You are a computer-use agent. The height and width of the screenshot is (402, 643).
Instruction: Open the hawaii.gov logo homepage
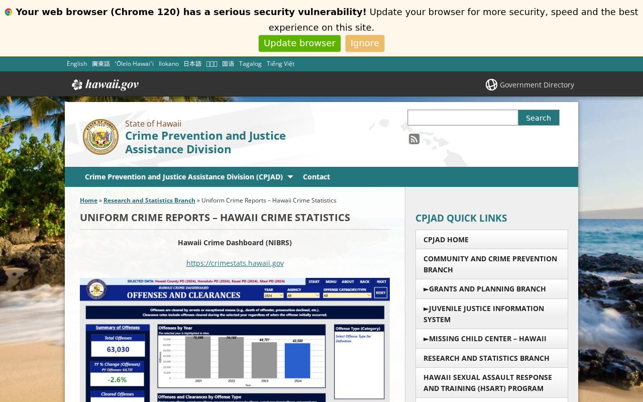pyautogui.click(x=105, y=84)
